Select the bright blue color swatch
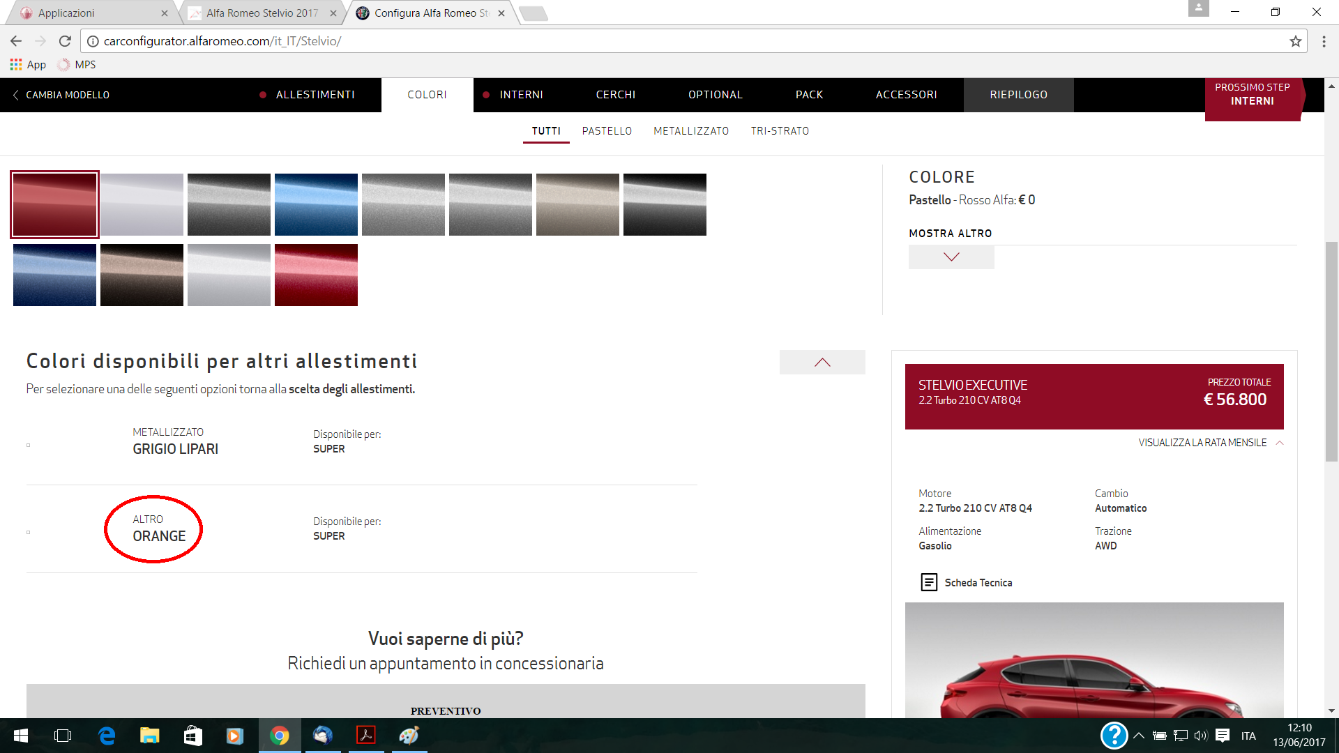Image resolution: width=1339 pixels, height=753 pixels. 316,204
